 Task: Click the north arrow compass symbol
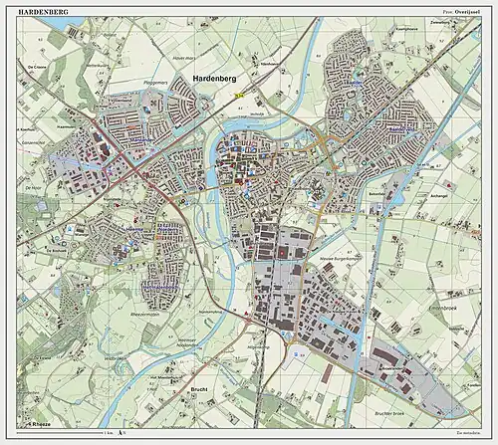(x=121, y=433)
